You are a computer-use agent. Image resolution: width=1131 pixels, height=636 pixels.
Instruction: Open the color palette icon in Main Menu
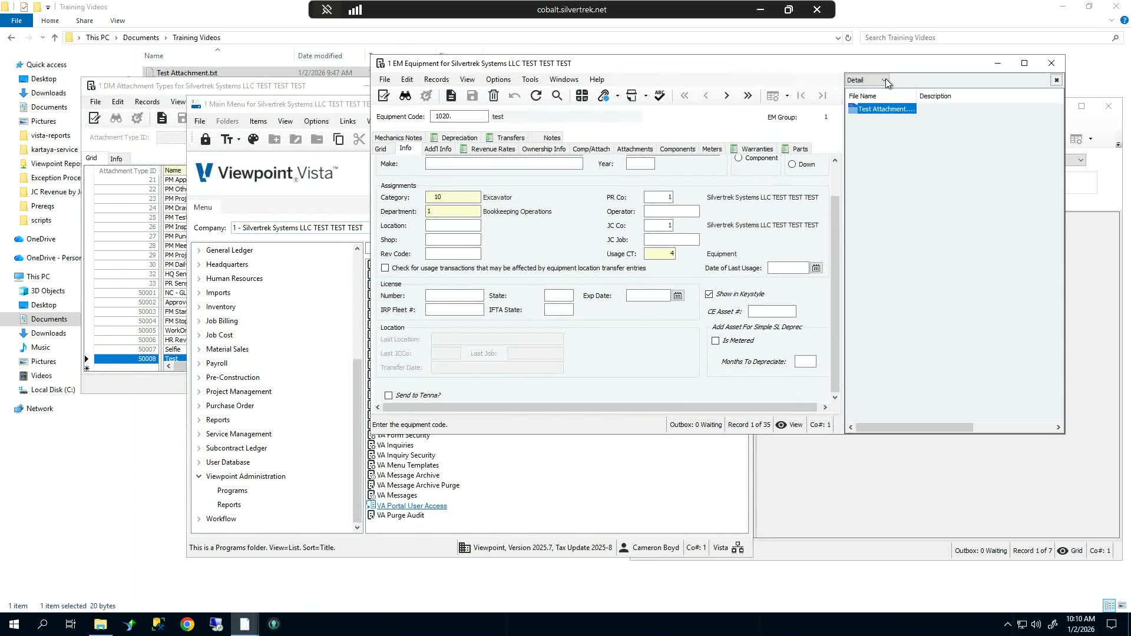point(253,140)
